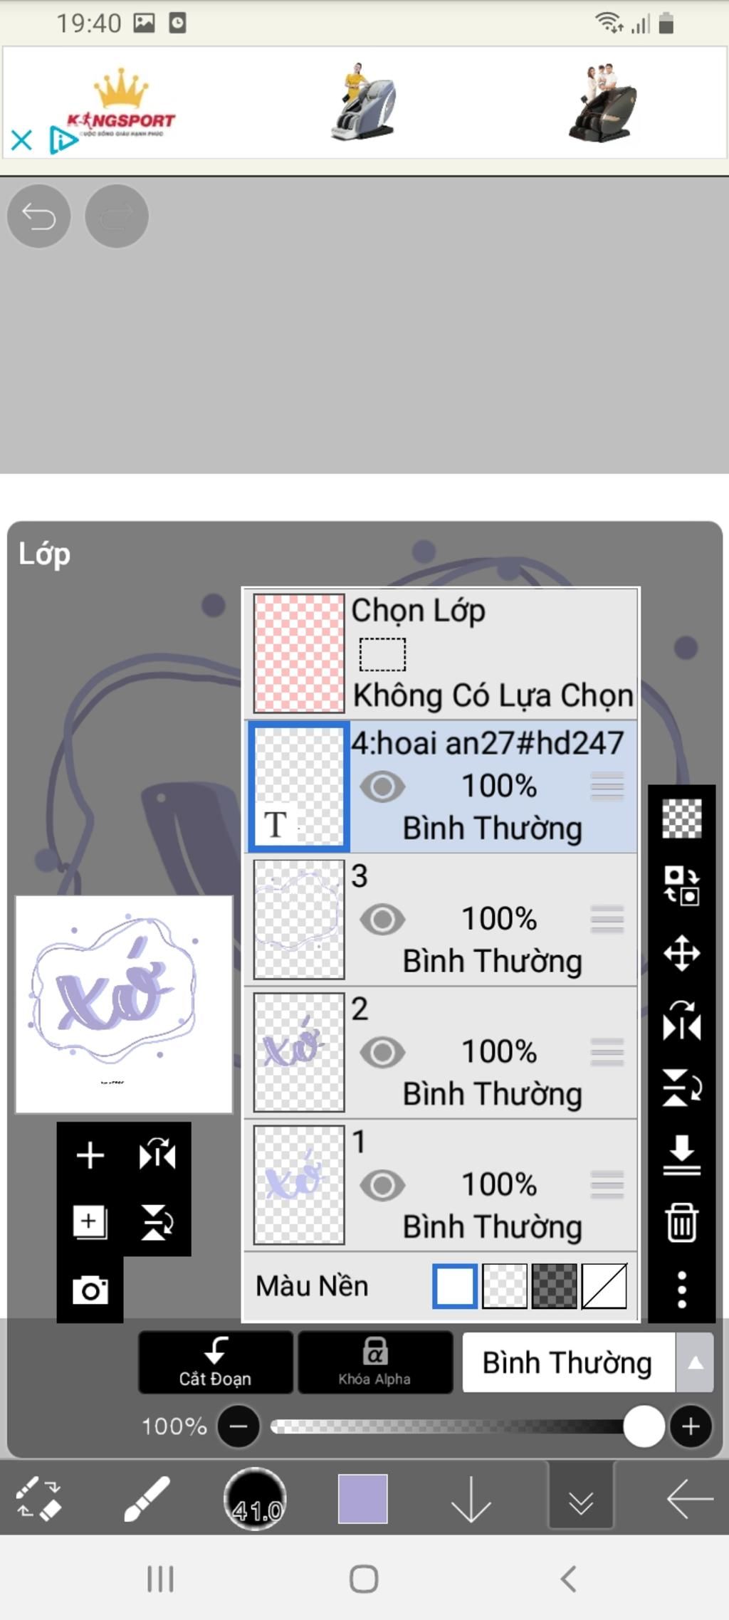This screenshot has width=729, height=1620.
Task: Hide layer 4 hoai an27 via eye icon
Action: click(x=382, y=787)
